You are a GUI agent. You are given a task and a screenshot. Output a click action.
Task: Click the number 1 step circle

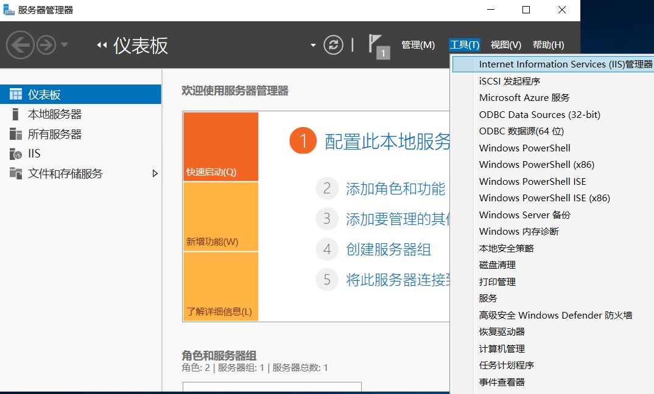coord(303,141)
